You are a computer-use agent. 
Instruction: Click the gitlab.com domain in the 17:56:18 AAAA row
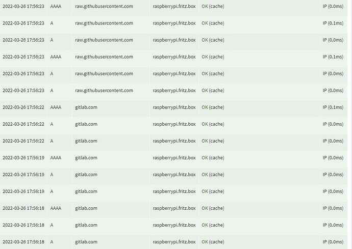click(x=86, y=208)
